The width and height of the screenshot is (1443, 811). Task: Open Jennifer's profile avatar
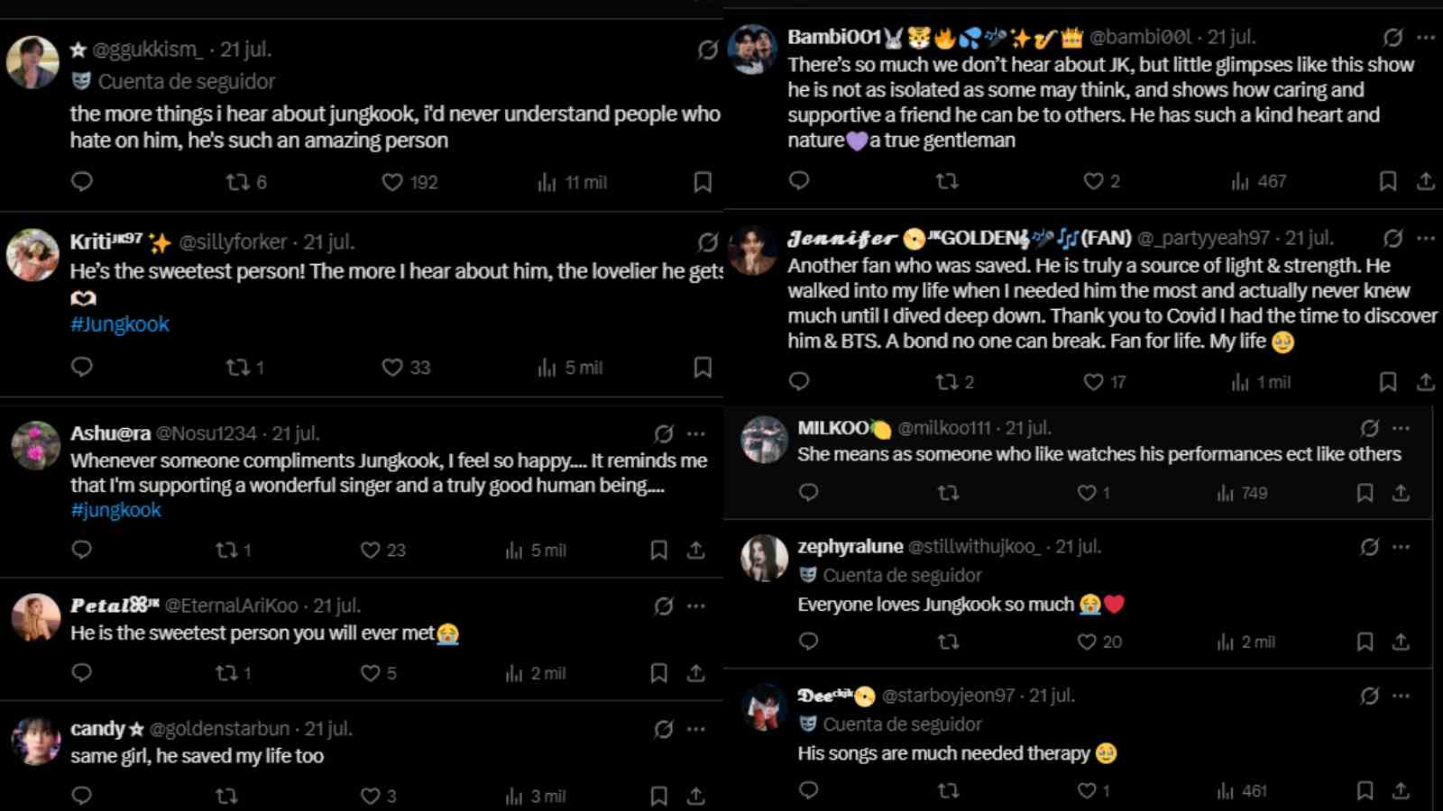(x=752, y=250)
